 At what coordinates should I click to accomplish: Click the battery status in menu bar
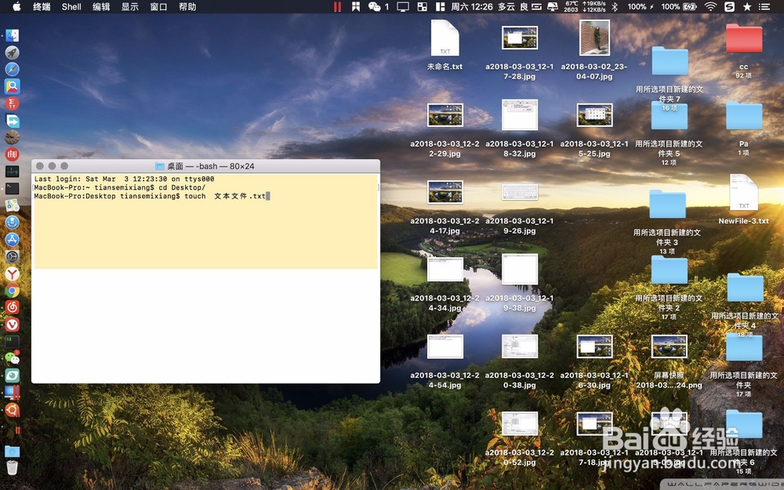(x=679, y=6)
